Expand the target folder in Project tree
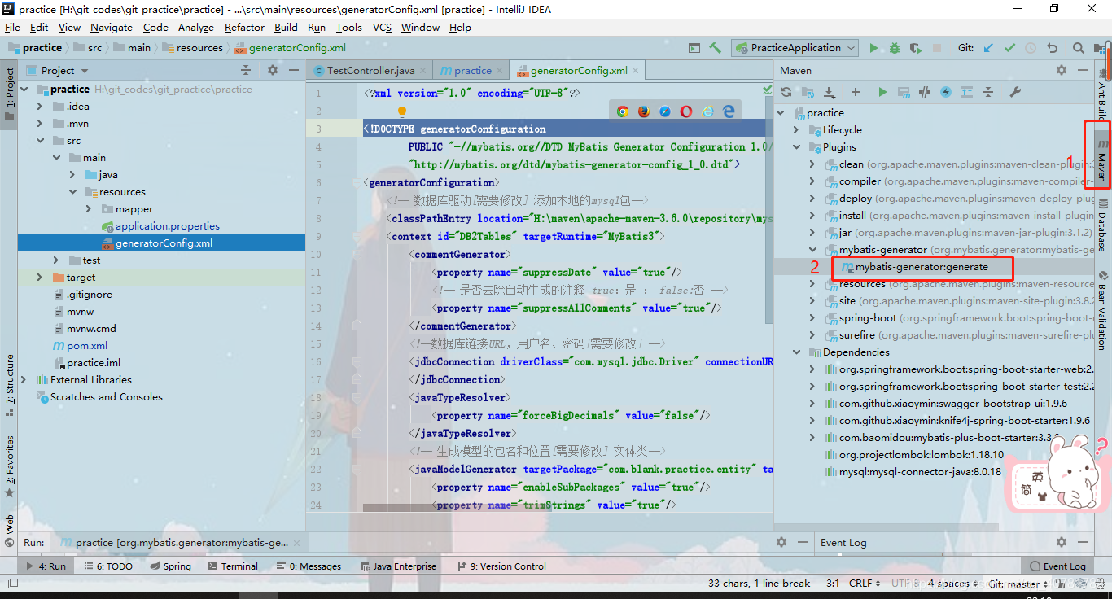The image size is (1112, 599). (x=39, y=278)
